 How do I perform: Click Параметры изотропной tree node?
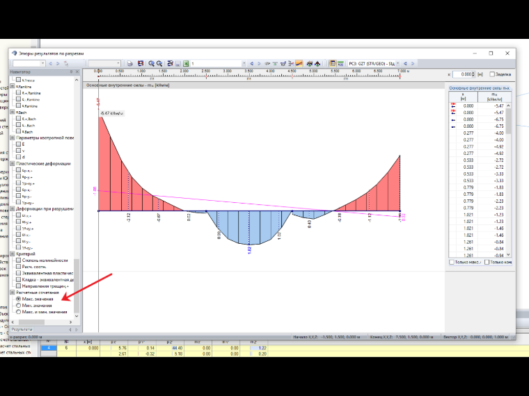[45, 138]
